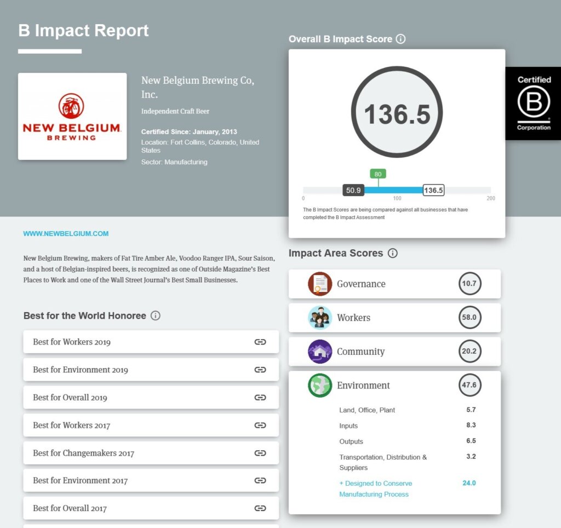Click the 'Overall B Impact Score' heading
Image resolution: width=561 pixels, height=528 pixels.
click(x=341, y=39)
